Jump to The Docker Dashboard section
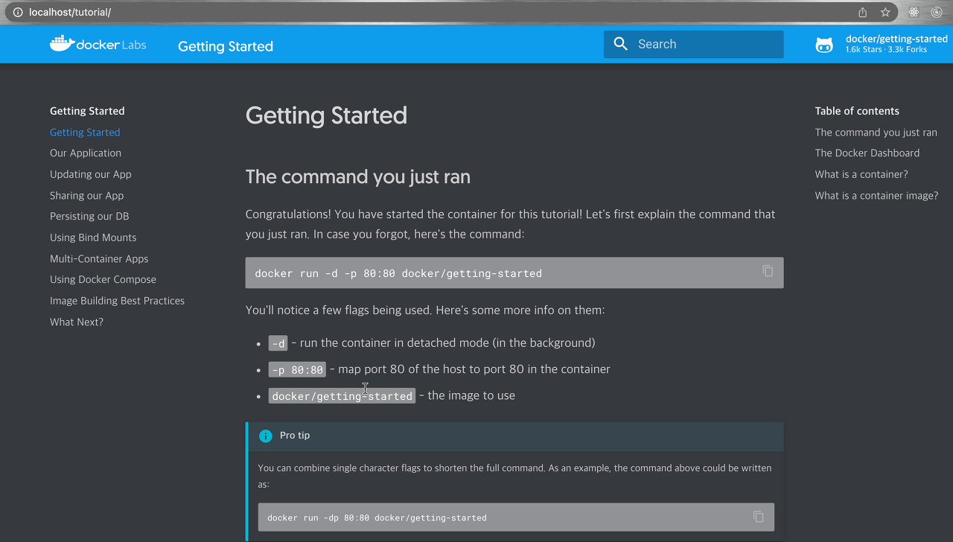 point(867,153)
